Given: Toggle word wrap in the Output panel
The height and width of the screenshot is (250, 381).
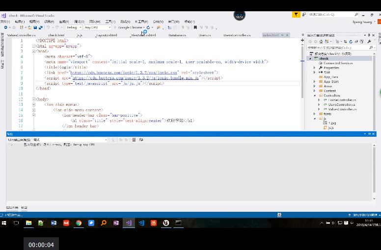Looking at the screenshot, I should point(141,140).
